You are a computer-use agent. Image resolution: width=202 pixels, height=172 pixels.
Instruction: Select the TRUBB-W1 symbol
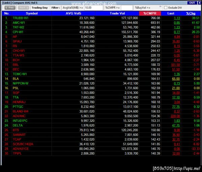tap(21, 18)
